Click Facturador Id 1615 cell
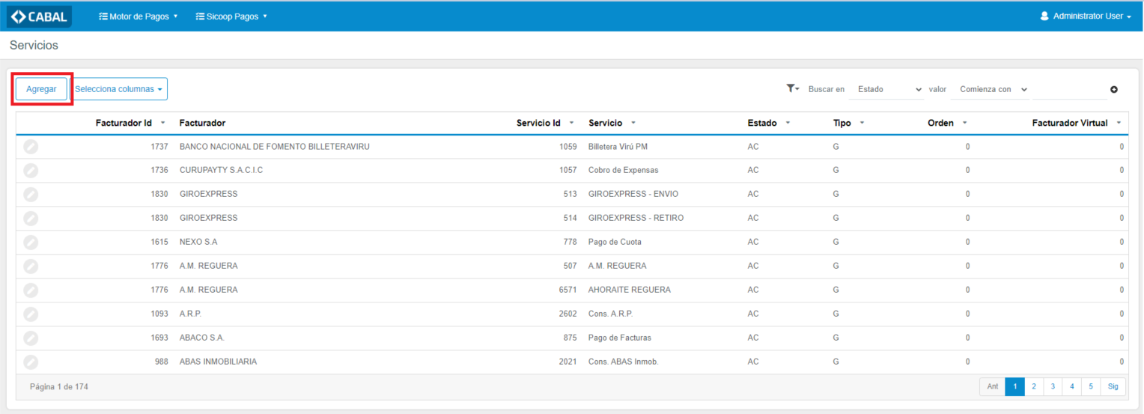 tap(159, 243)
